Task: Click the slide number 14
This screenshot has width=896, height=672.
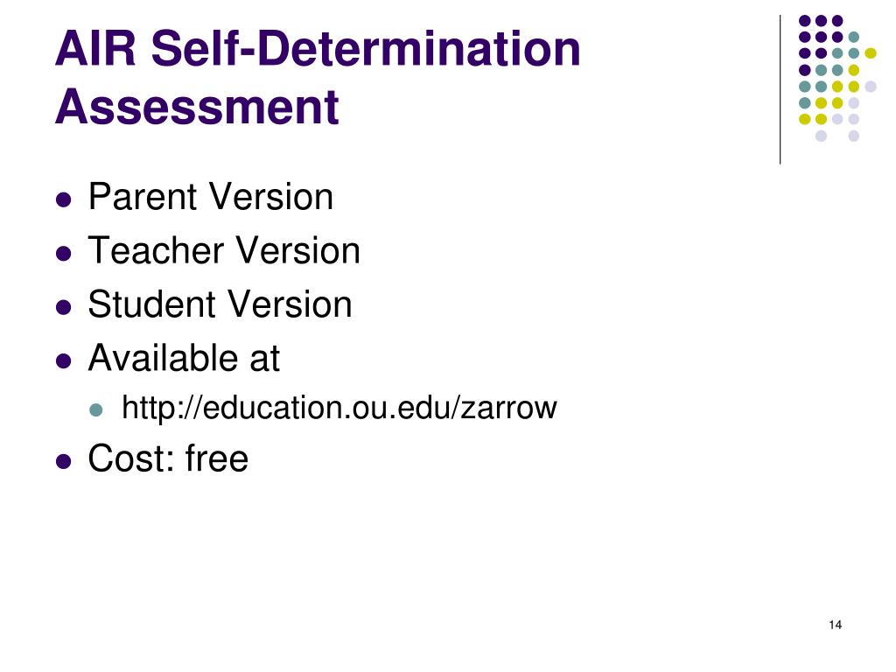Action: [835, 625]
